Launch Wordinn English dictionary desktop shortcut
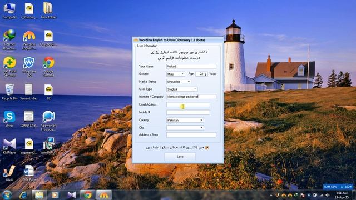This screenshot has height=200, width=356. click(x=29, y=40)
